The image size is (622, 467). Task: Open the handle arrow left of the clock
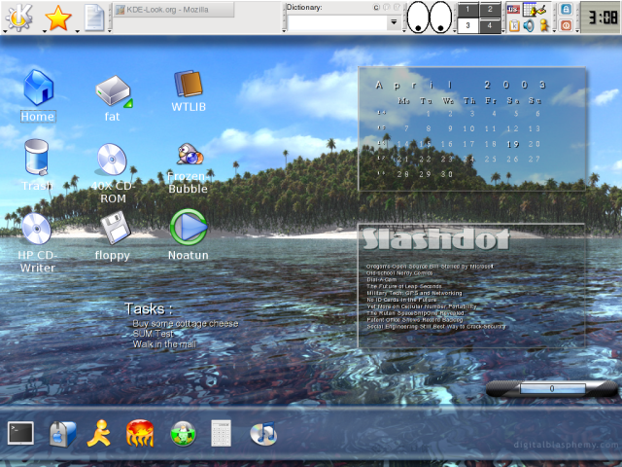577,30
